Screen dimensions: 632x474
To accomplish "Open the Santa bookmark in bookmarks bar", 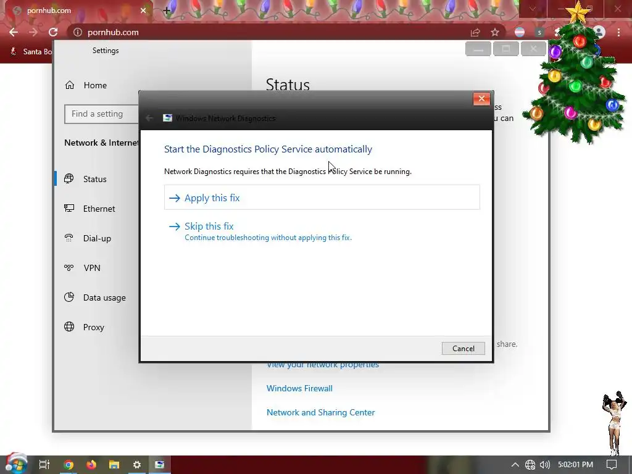I will [x=31, y=52].
